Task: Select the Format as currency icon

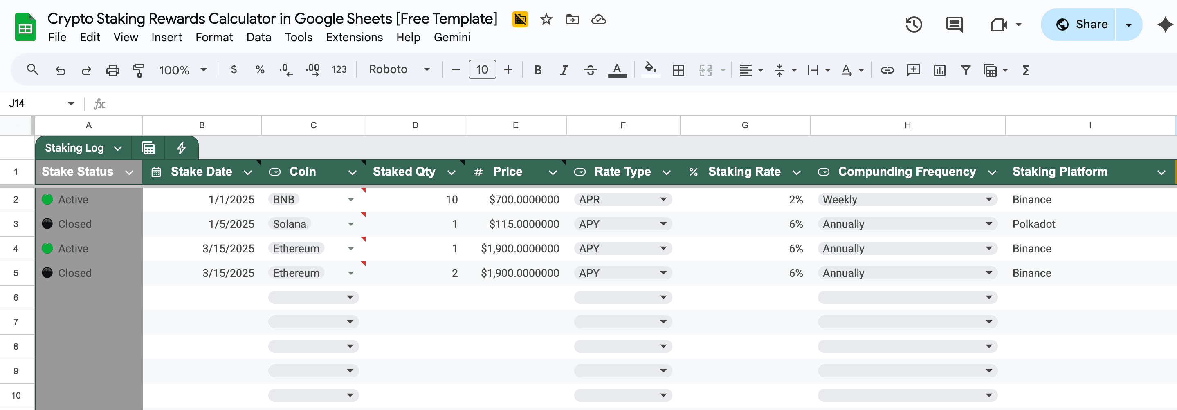Action: click(234, 70)
